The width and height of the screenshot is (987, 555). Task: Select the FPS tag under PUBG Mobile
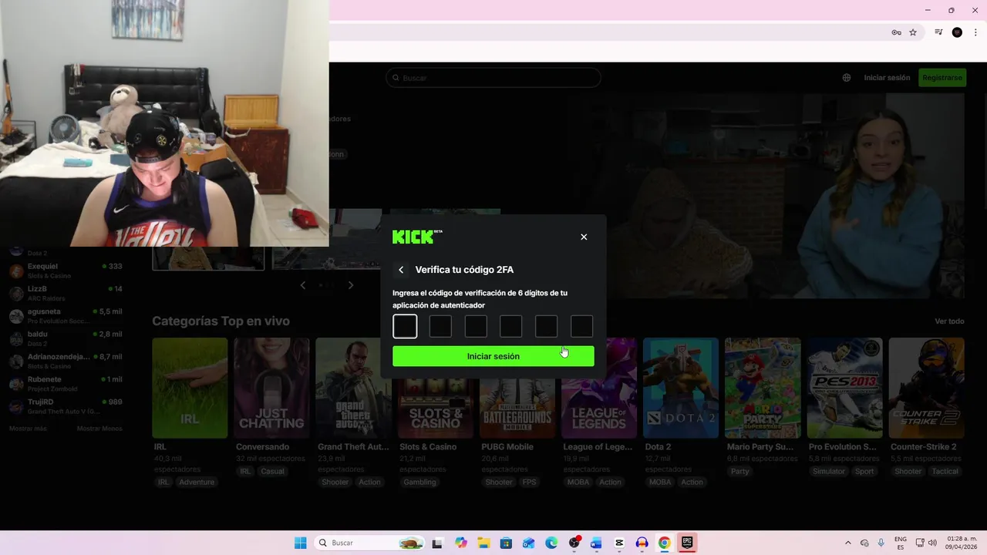(529, 483)
